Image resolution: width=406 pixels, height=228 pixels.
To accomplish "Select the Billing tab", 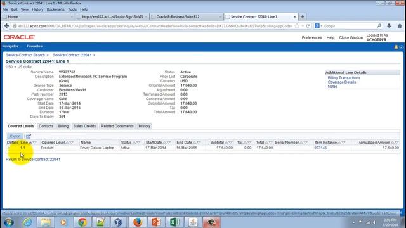I will coord(63,126).
